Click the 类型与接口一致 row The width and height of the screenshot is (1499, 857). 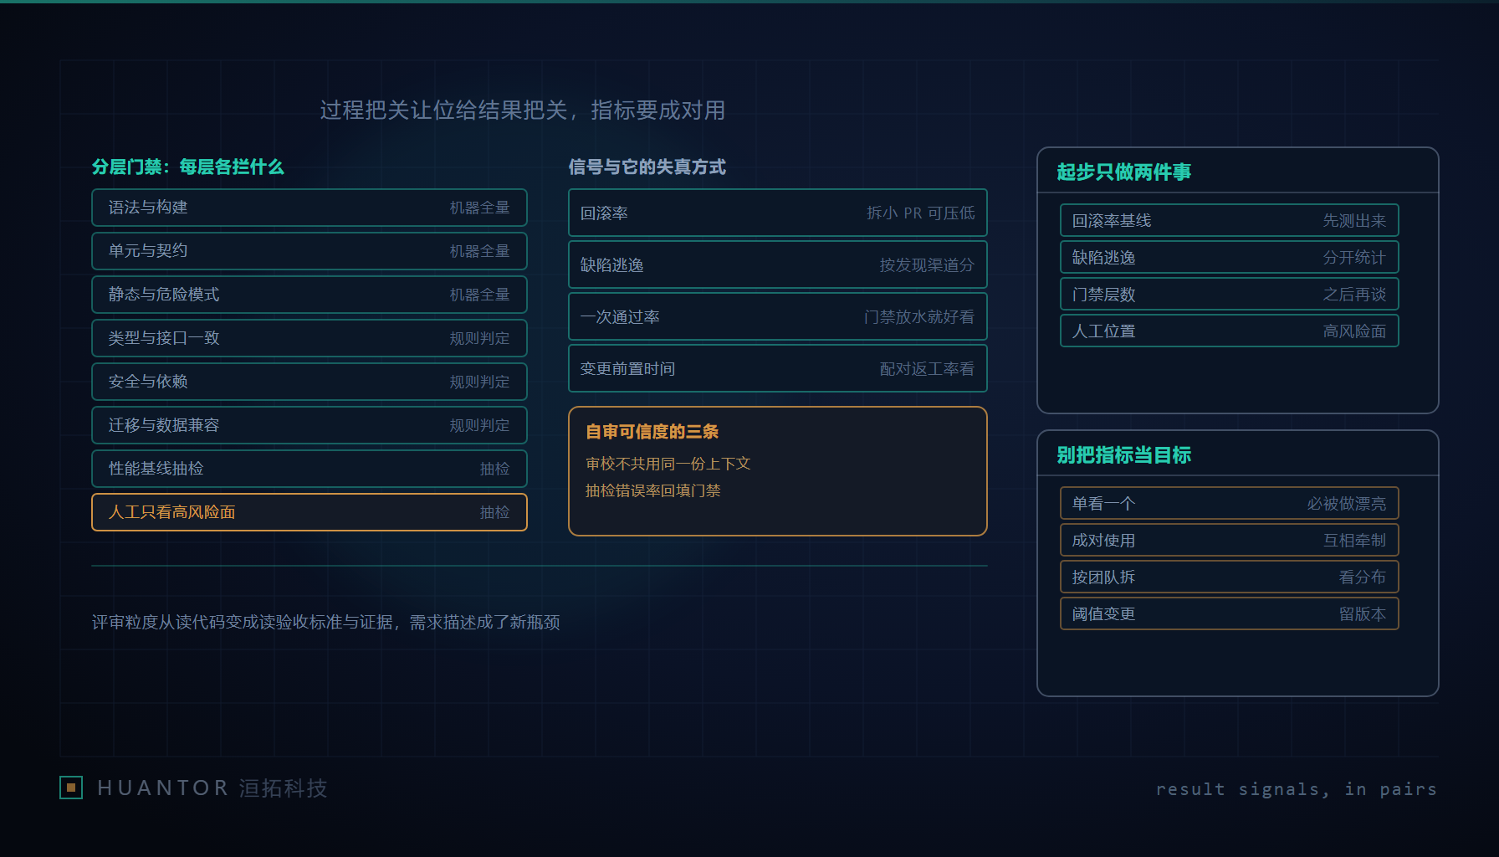tap(310, 338)
